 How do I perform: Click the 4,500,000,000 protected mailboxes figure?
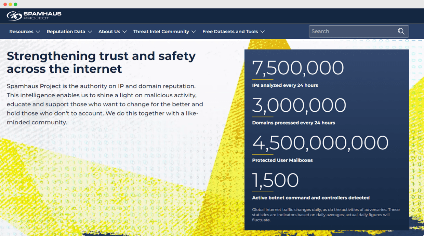320,143
